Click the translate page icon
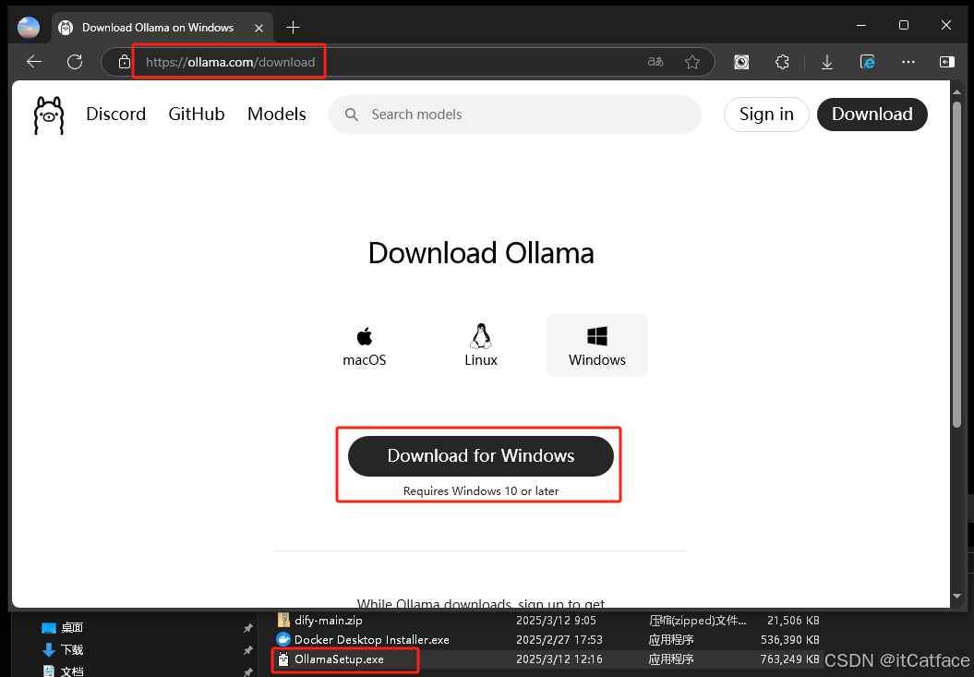Image resolution: width=974 pixels, height=677 pixels. [655, 62]
